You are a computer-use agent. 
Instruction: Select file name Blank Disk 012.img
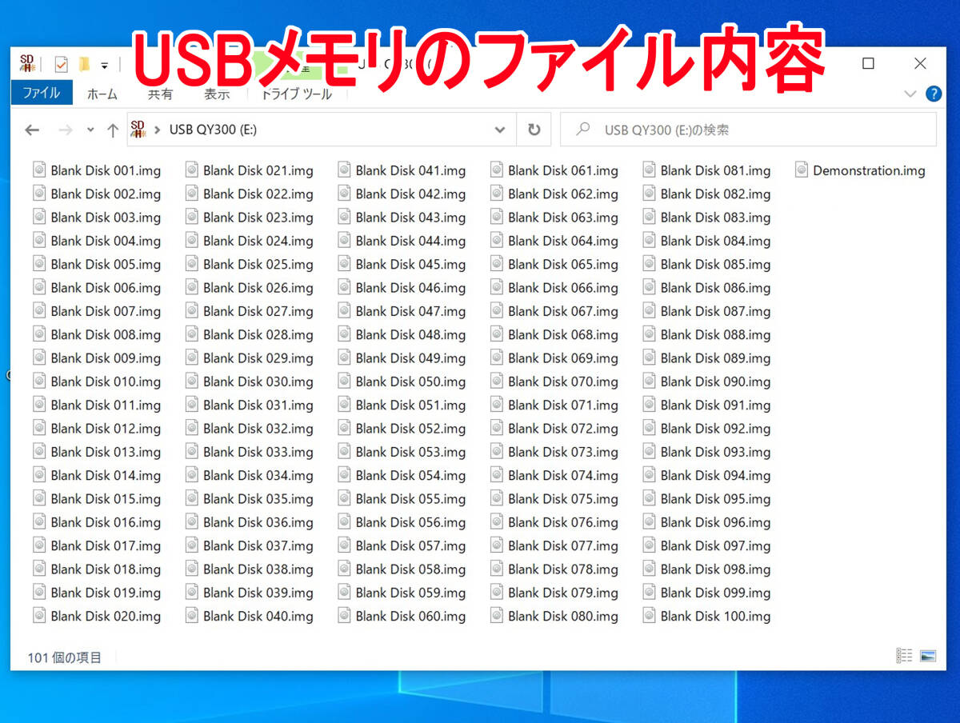[x=106, y=428]
